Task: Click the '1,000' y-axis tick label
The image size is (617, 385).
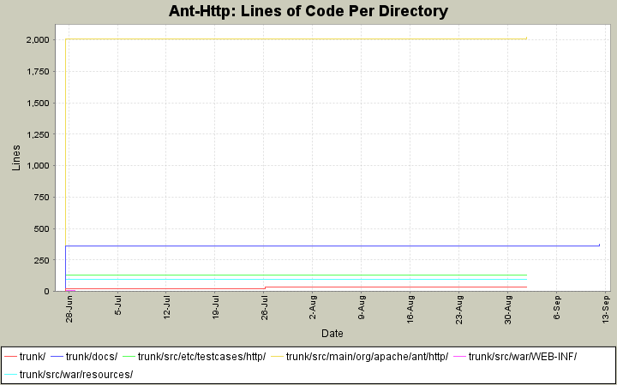Action: click(38, 166)
